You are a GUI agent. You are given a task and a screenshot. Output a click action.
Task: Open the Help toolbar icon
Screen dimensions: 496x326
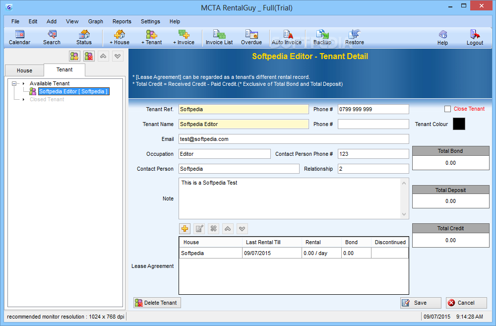[442, 38]
